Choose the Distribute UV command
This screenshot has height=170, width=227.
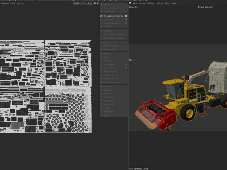(113, 75)
